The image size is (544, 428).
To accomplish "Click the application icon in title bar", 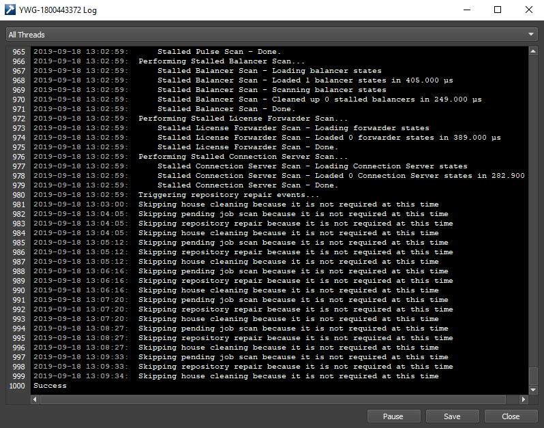I will pyautogui.click(x=10, y=10).
